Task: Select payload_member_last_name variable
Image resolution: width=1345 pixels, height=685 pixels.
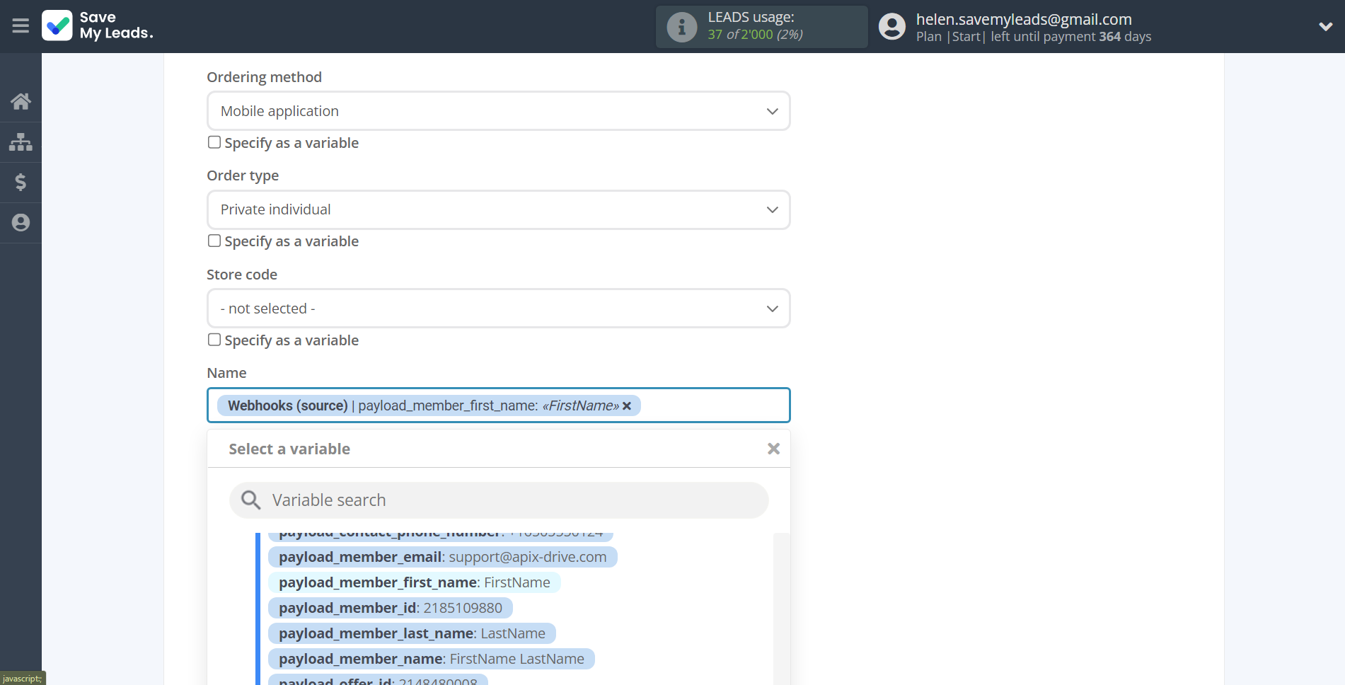Action: [x=412, y=633]
